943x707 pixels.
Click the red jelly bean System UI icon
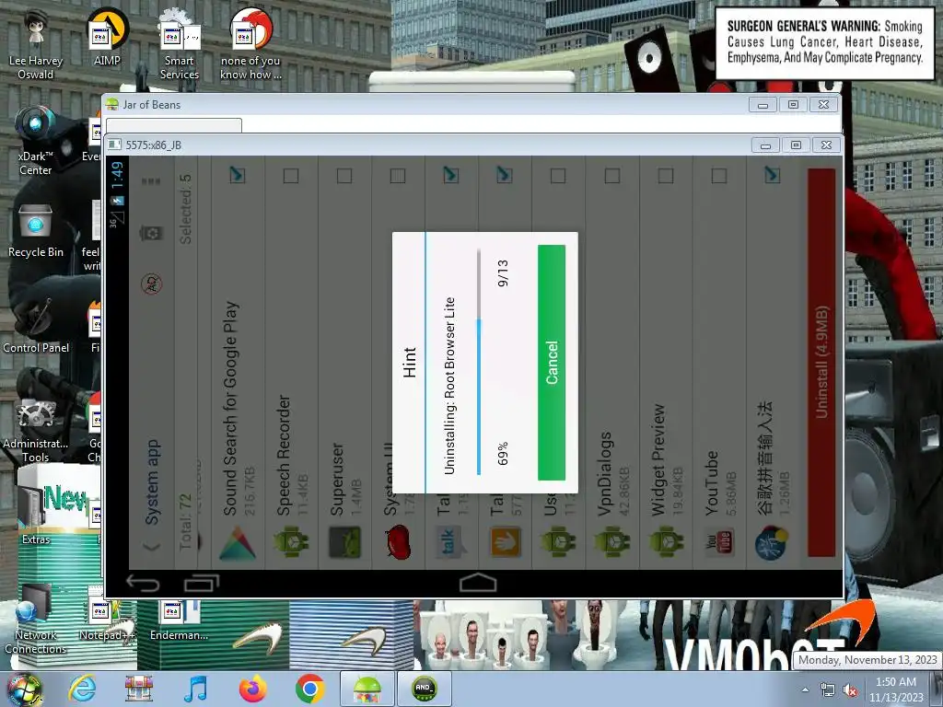pos(398,541)
